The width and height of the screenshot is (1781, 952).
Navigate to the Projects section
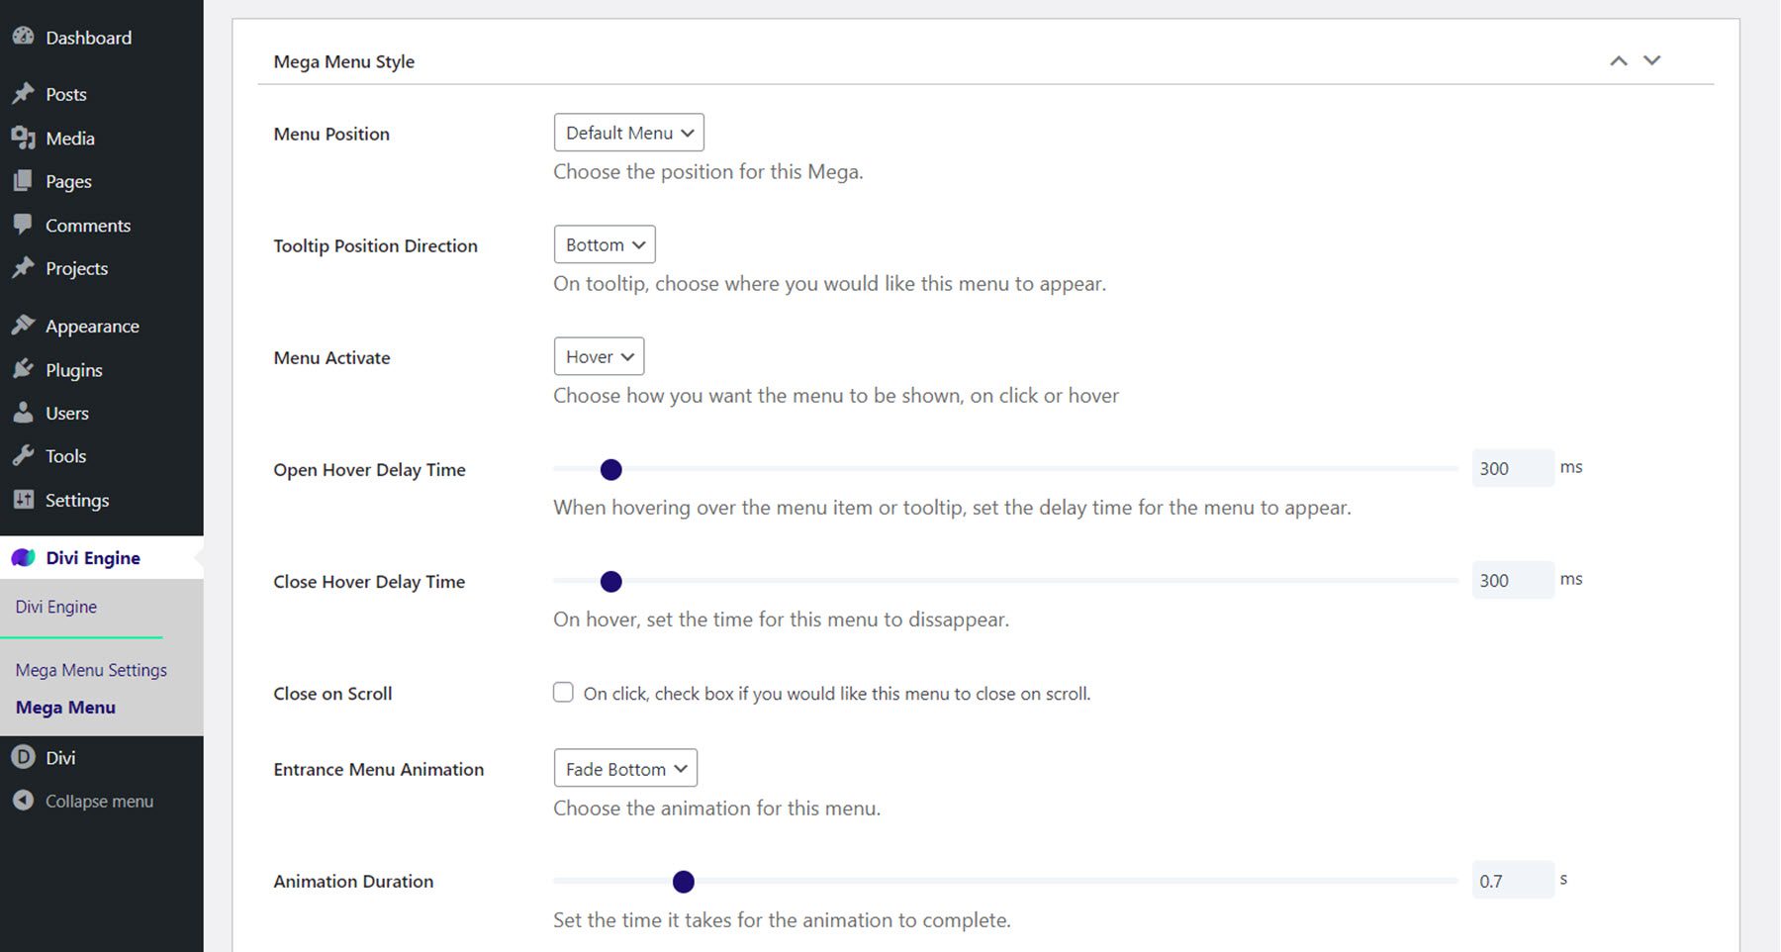click(76, 268)
